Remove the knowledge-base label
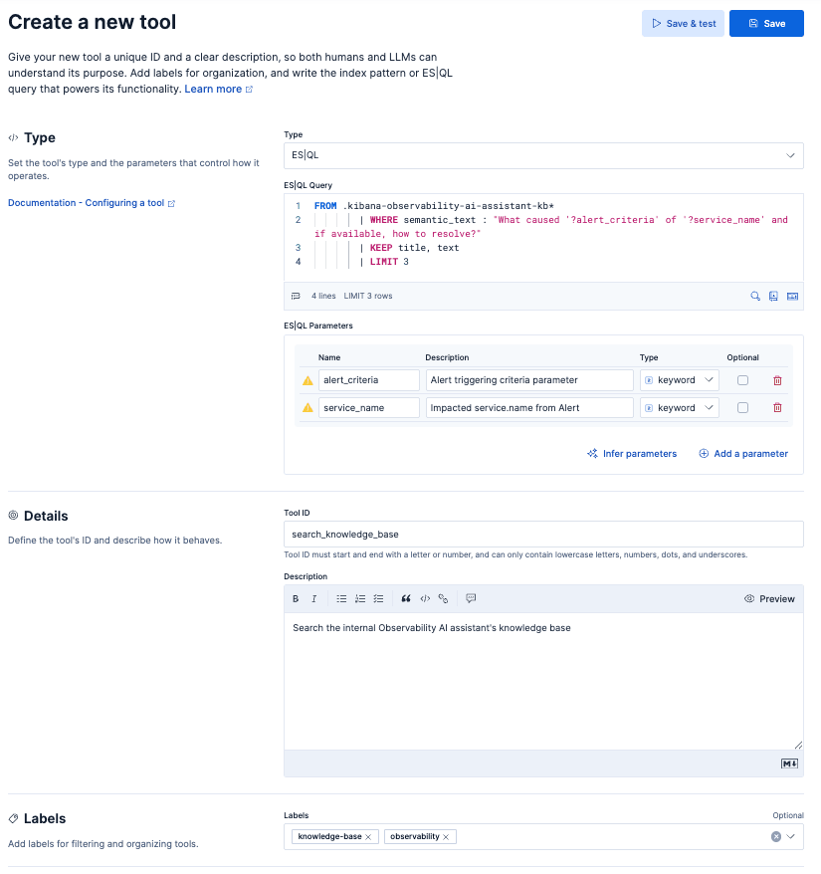Viewport: 821px width, 874px height. (x=369, y=836)
